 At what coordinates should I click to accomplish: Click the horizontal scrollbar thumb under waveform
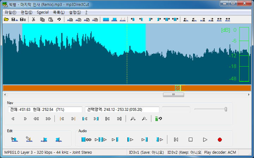point(174,95)
